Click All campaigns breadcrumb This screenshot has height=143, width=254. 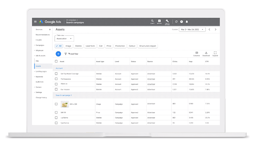coord(72,20)
